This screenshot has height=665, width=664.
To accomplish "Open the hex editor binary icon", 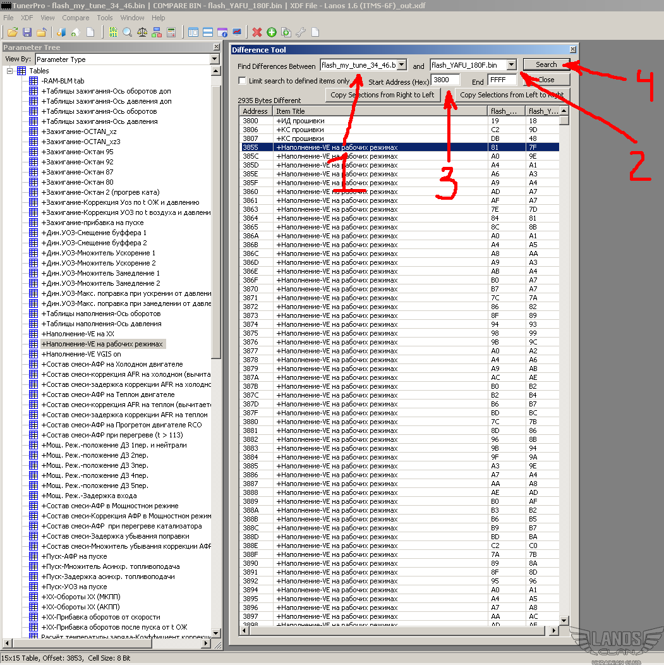I will (x=113, y=32).
